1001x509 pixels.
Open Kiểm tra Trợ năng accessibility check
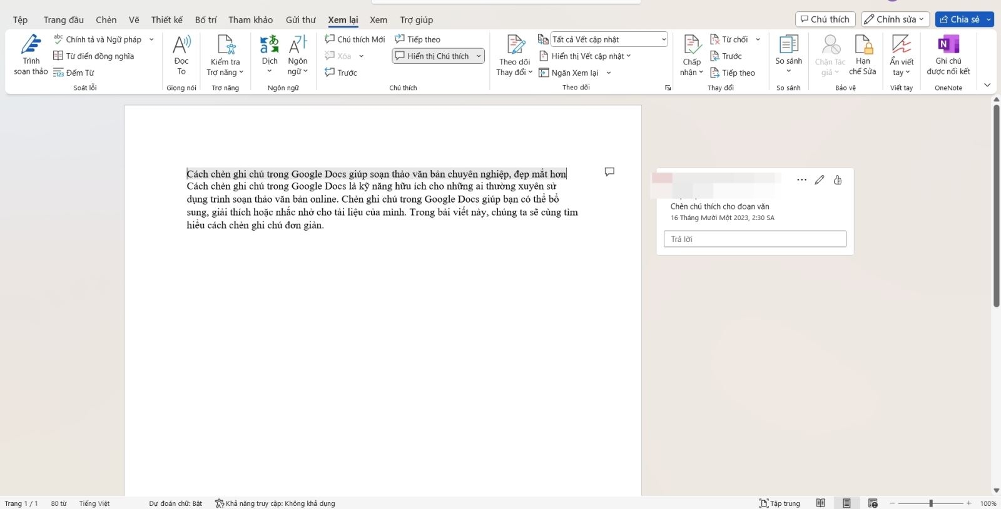(225, 55)
